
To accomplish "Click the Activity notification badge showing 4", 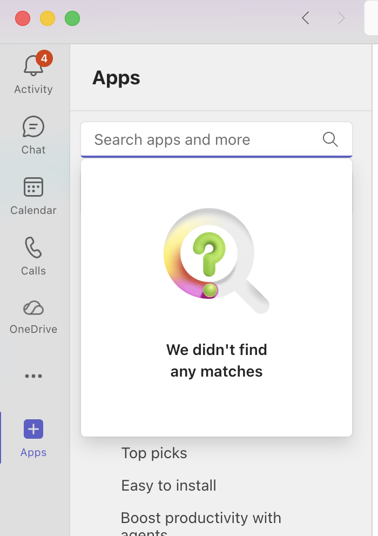I will click(44, 58).
